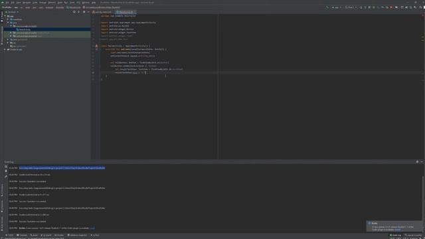Image resolution: width=425 pixels, height=239 pixels.
Task: Open the TODO tool window
Action: coord(9,235)
